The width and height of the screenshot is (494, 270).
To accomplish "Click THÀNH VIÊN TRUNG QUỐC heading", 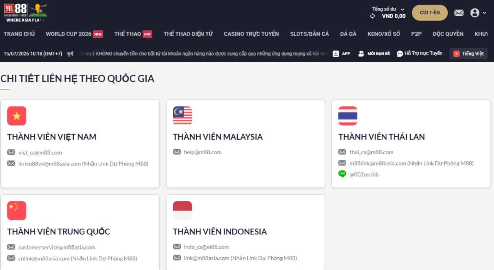I will pyautogui.click(x=59, y=232).
